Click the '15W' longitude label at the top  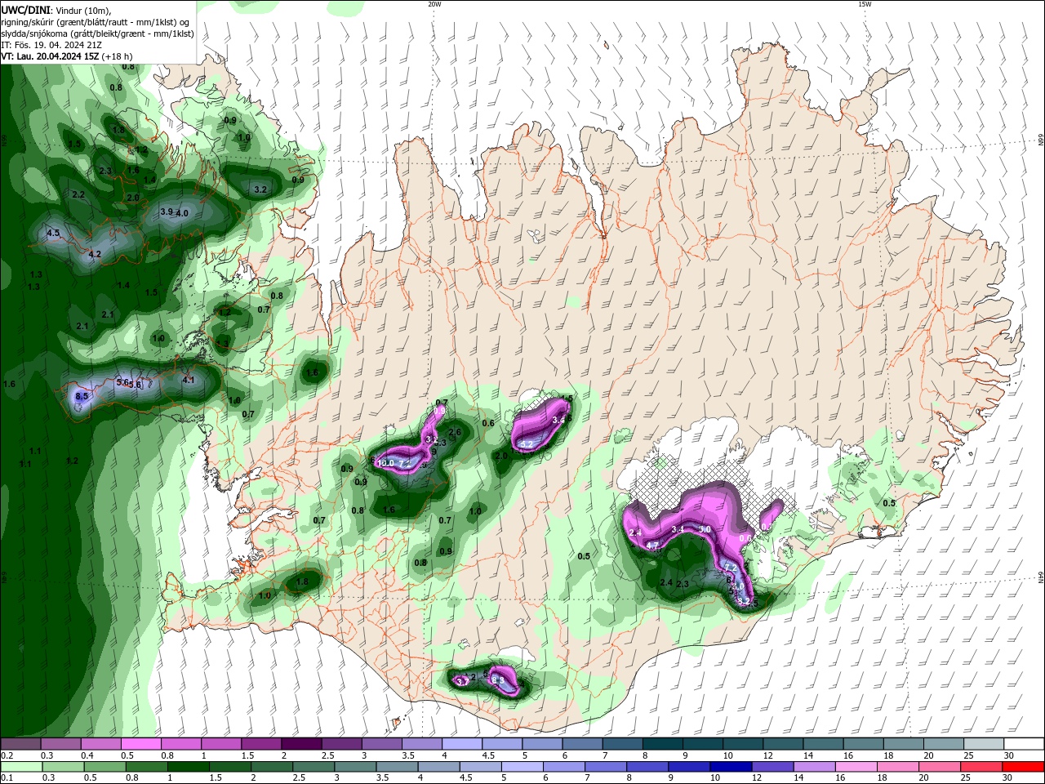point(865,4)
